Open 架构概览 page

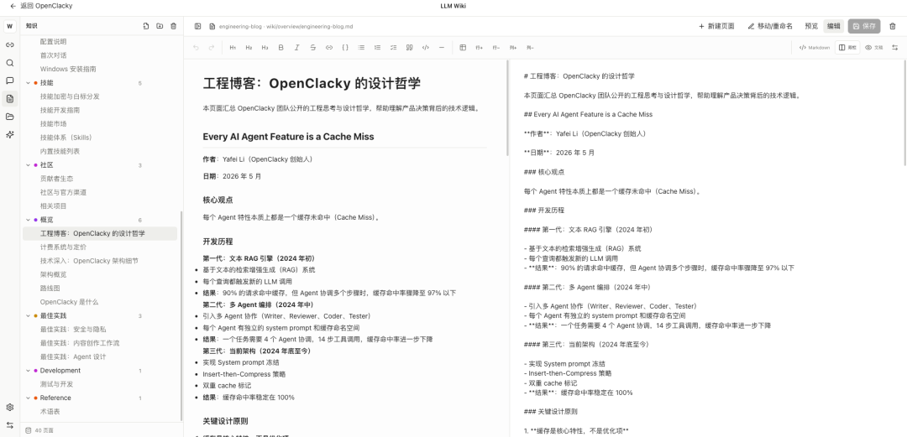click(53, 274)
